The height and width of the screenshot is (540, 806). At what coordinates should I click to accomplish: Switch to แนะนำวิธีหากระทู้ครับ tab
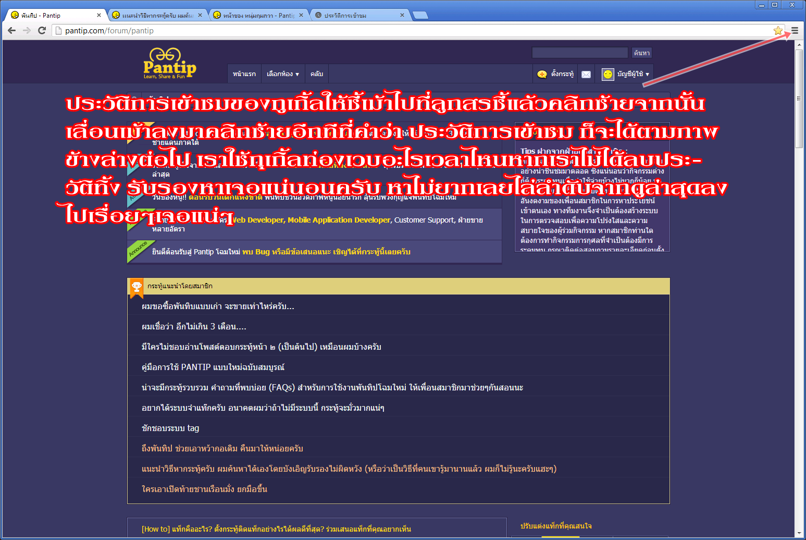click(156, 15)
